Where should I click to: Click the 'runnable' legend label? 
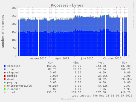(x=14, y=89)
